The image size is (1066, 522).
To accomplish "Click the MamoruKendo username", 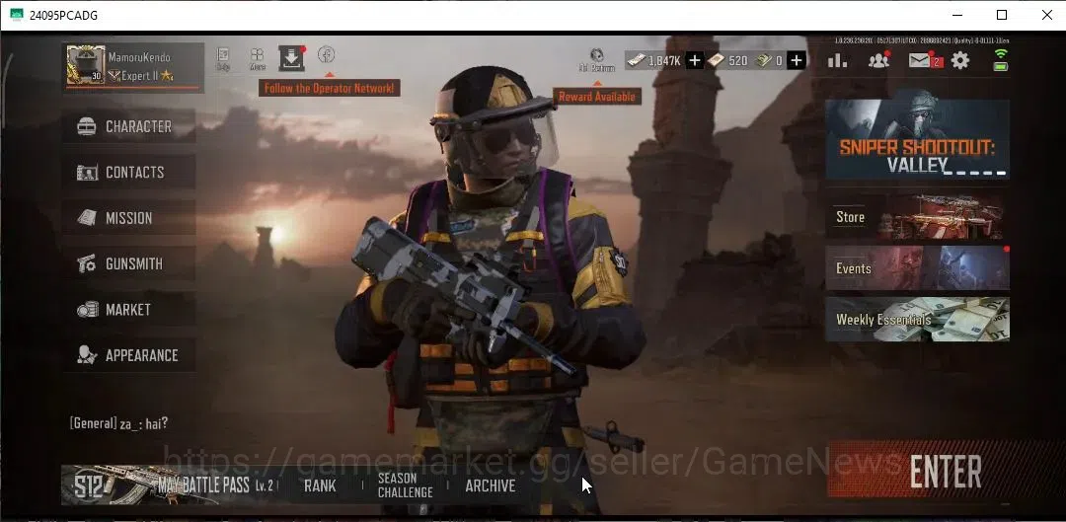I will 139,58.
